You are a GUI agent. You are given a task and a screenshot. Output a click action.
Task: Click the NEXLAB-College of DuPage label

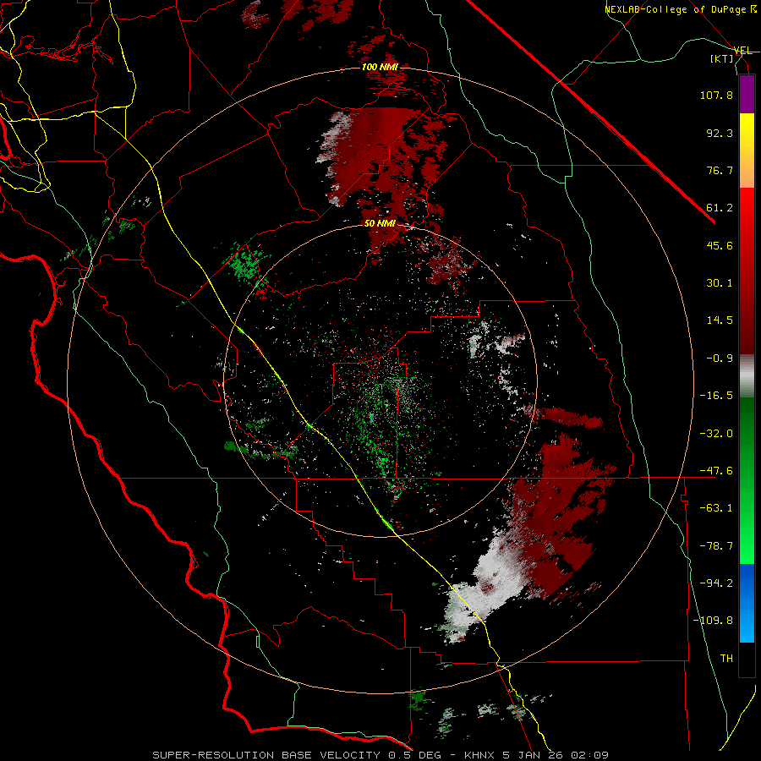pyautogui.click(x=675, y=9)
